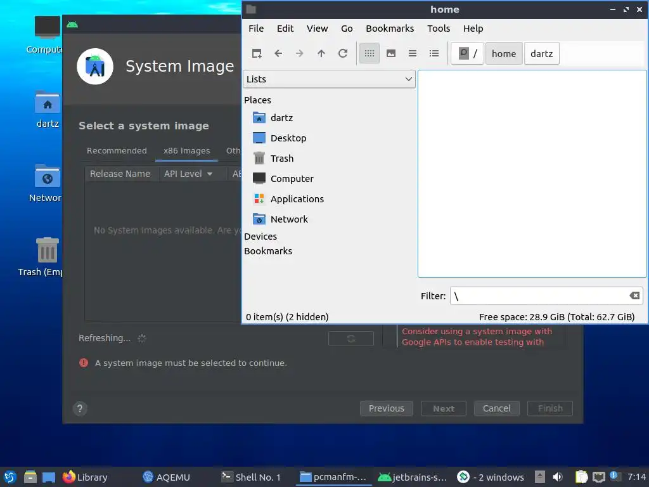The image size is (649, 487).
Task: Click the dartz path button
Action: pyautogui.click(x=541, y=53)
